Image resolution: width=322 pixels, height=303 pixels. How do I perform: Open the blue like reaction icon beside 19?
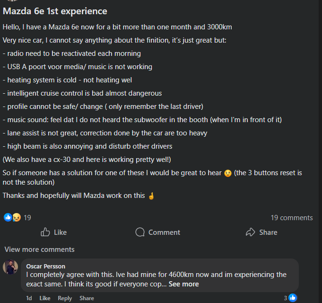click(8, 217)
